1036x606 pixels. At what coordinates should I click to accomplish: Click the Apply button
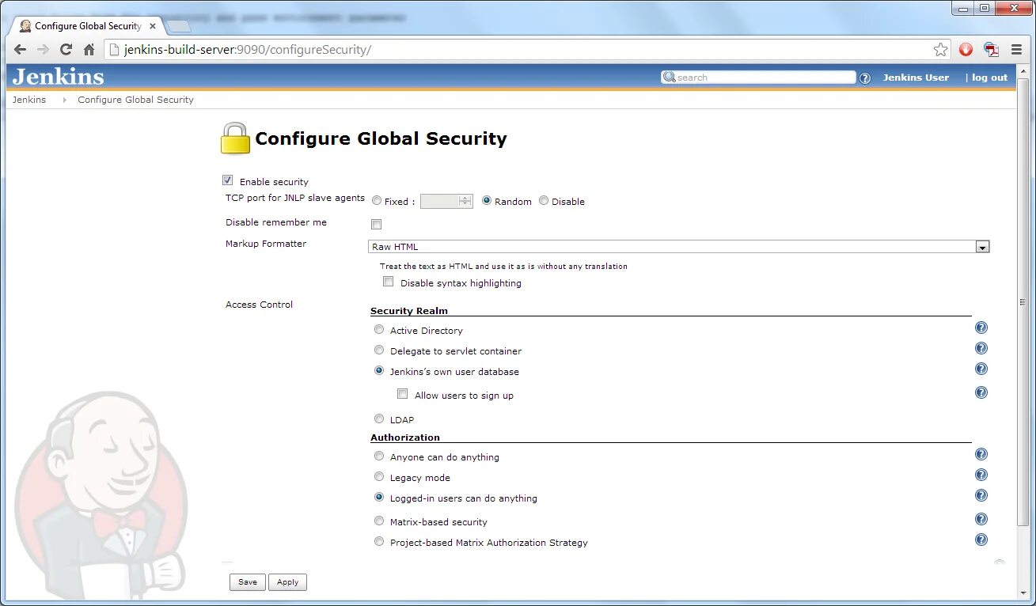[x=287, y=582]
